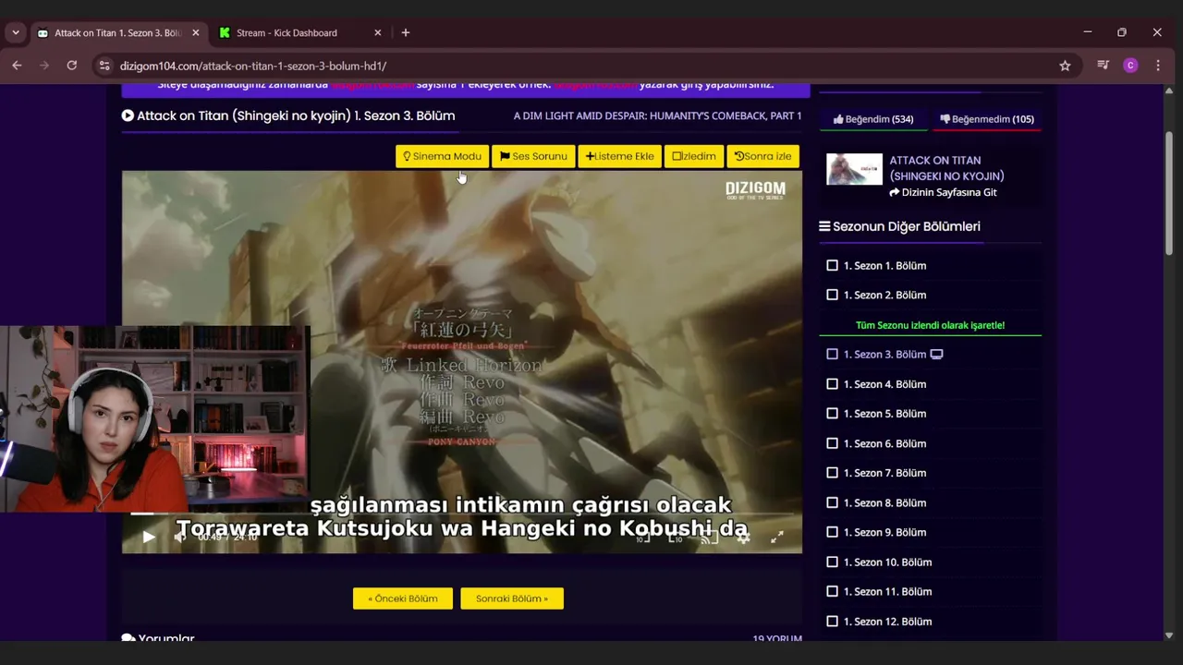Image resolution: width=1183 pixels, height=665 pixels.
Task: Open the 1. Sezon 12. Bölüm episode link
Action: click(887, 622)
